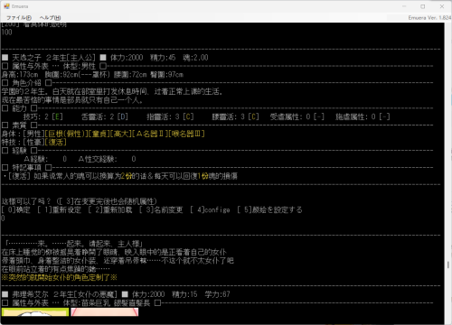
Task: Click the [高大] trait tag
Action: pyautogui.click(x=121, y=134)
